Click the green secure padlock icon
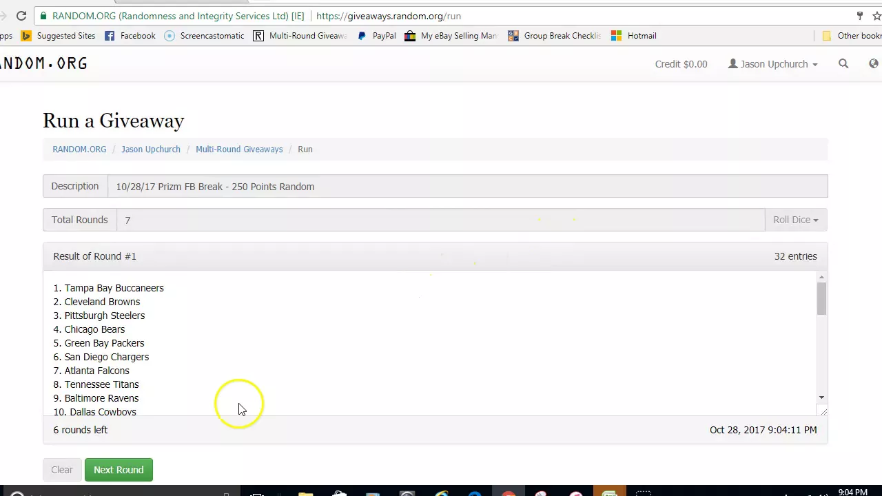This screenshot has width=882, height=496. tap(43, 16)
